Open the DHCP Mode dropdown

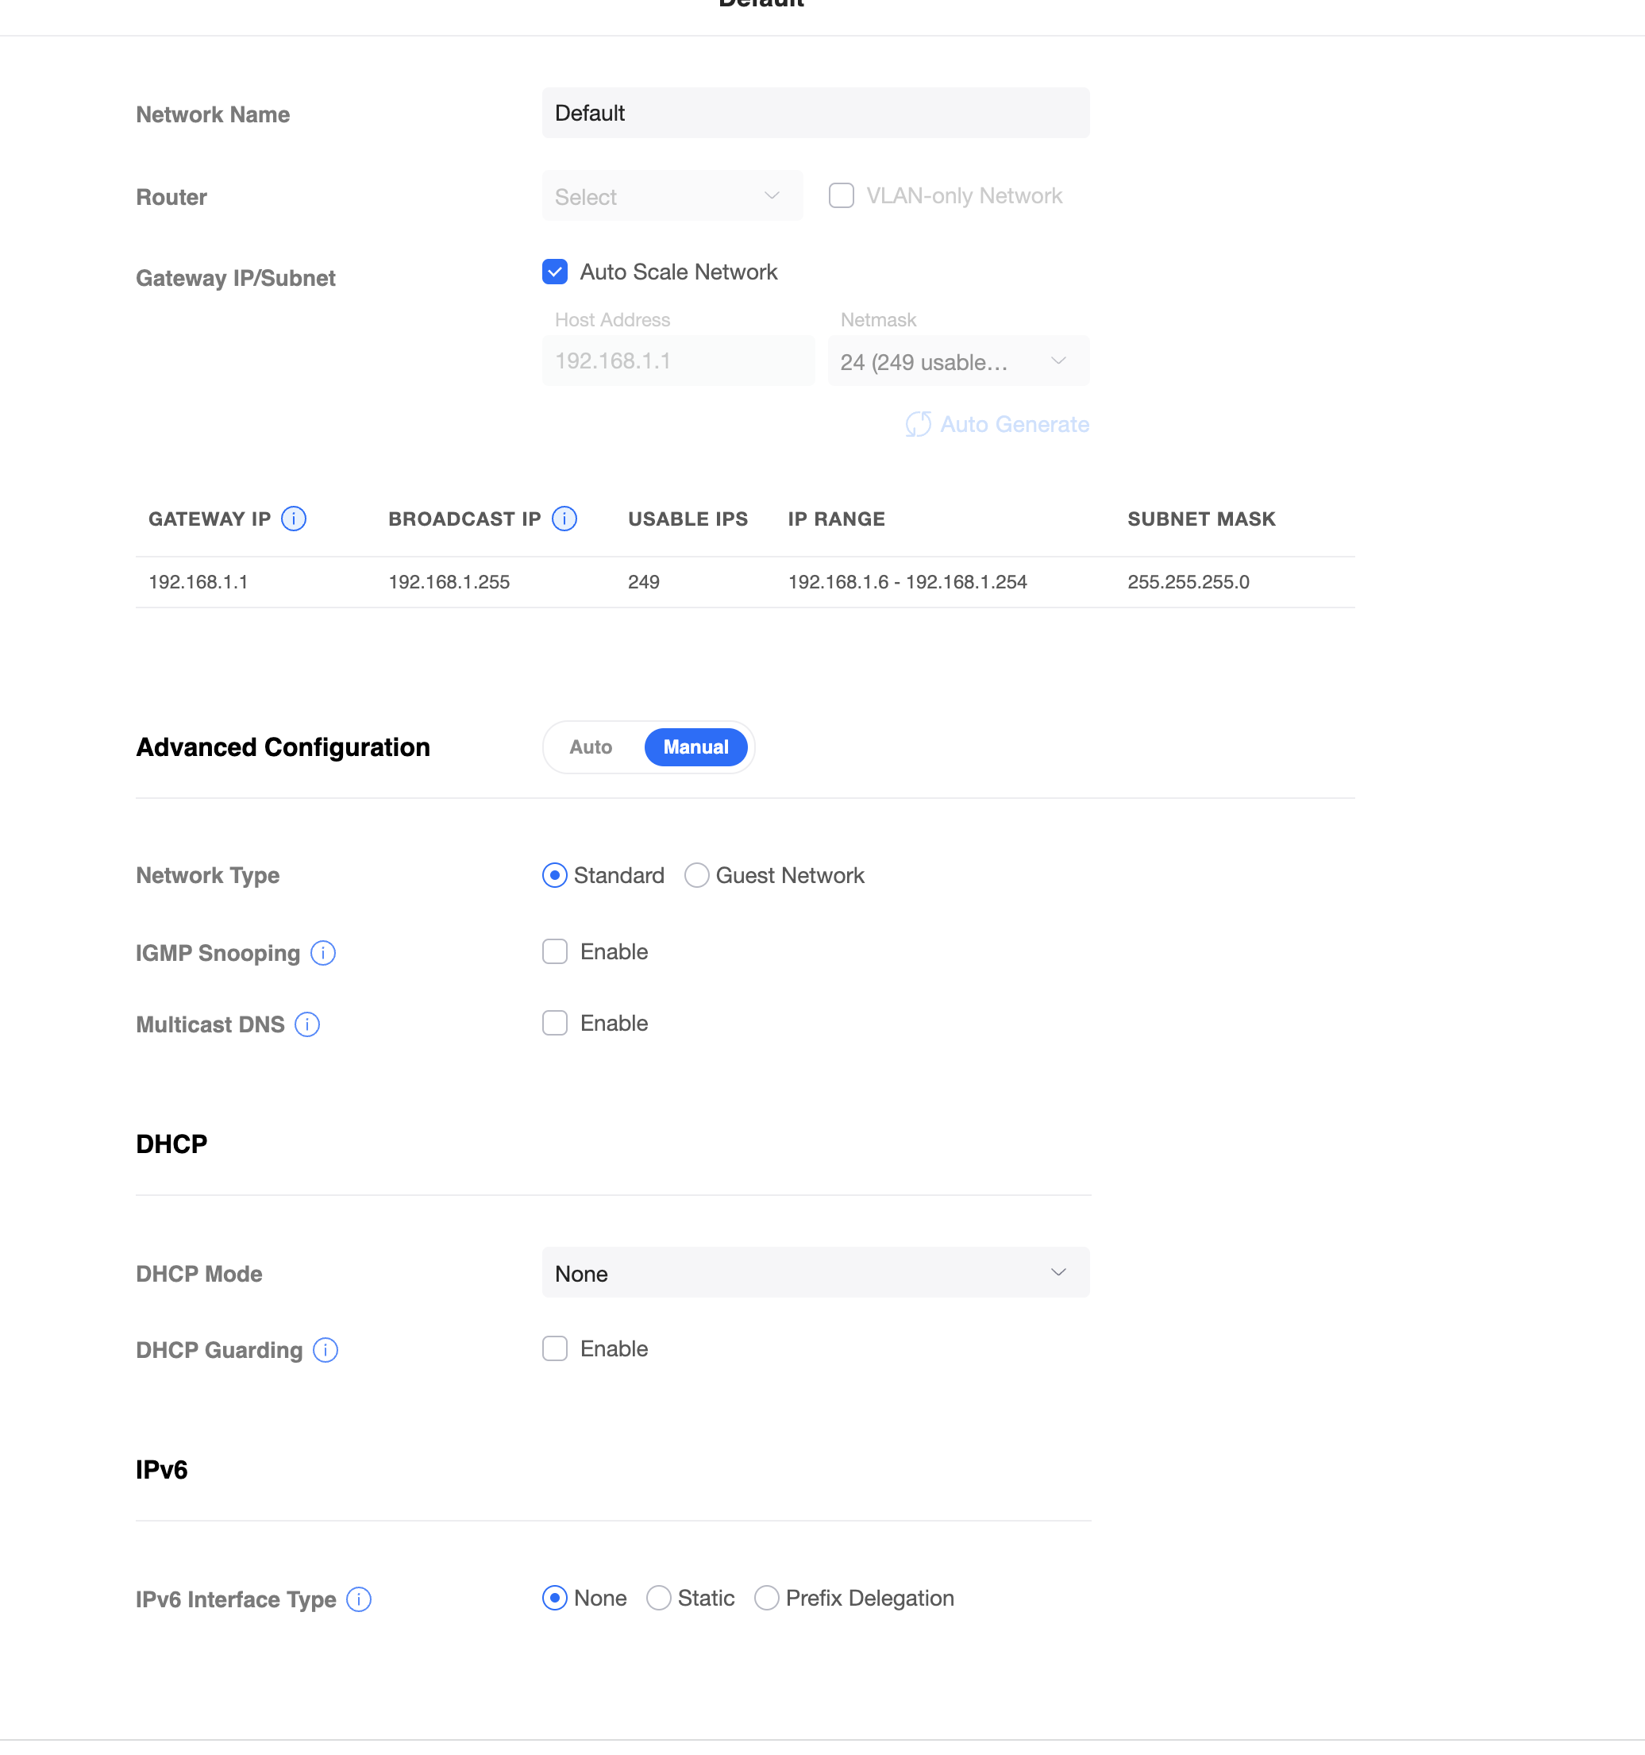(x=815, y=1273)
